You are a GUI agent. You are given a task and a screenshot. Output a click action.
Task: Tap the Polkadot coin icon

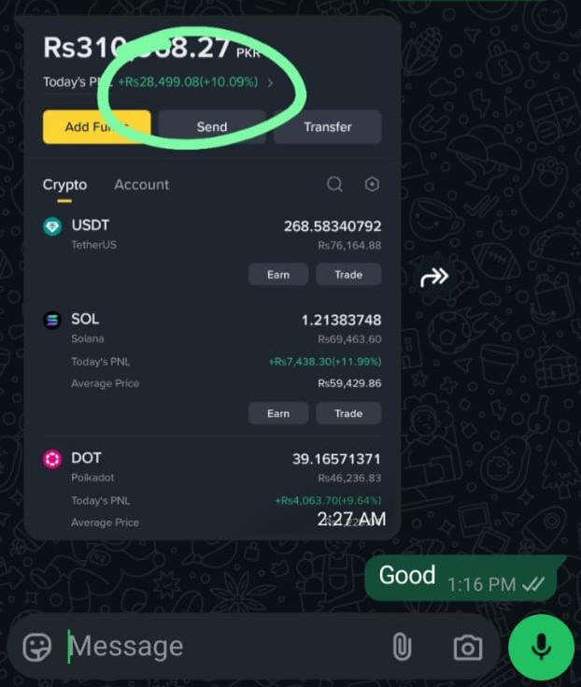click(52, 459)
